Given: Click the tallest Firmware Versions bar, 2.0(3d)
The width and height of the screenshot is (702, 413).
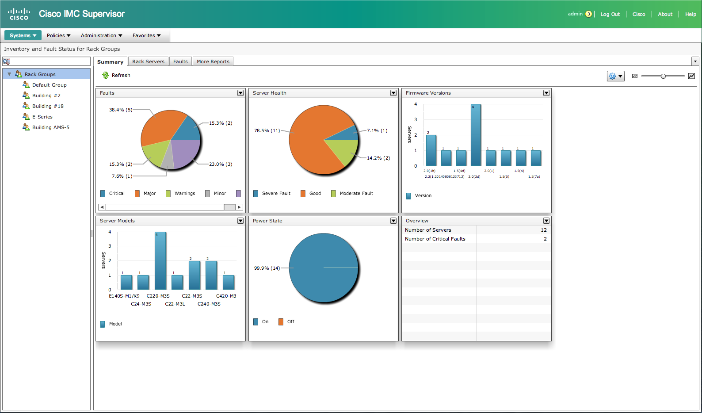Looking at the screenshot, I should click(476, 135).
